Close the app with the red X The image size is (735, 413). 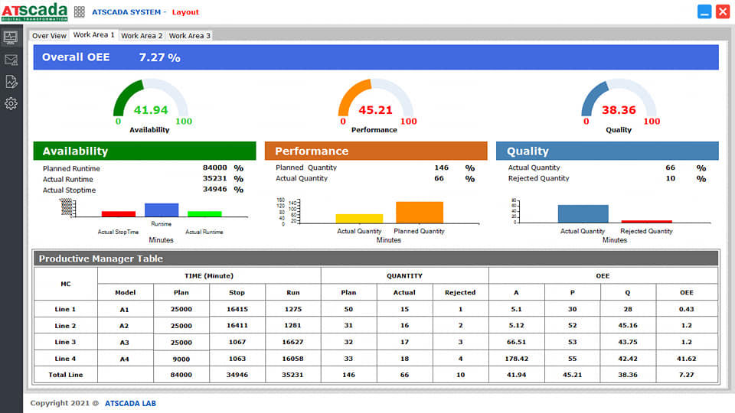pyautogui.click(x=722, y=11)
